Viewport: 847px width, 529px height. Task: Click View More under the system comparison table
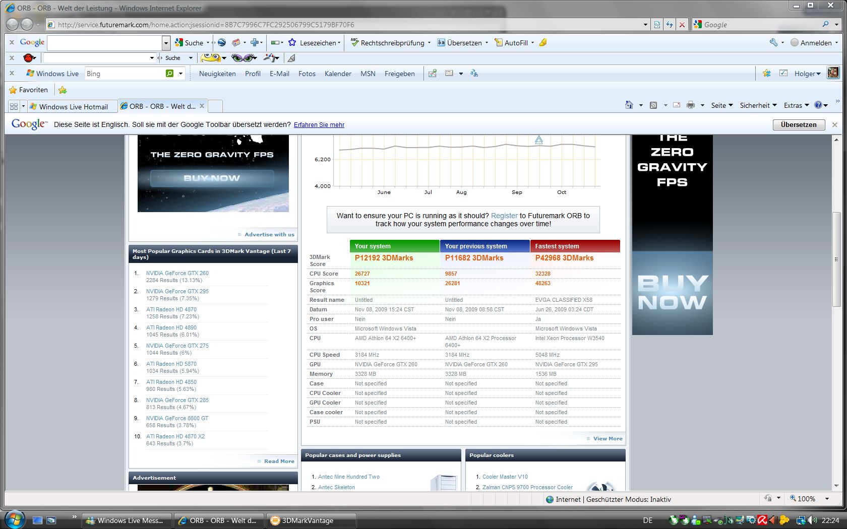(x=608, y=439)
